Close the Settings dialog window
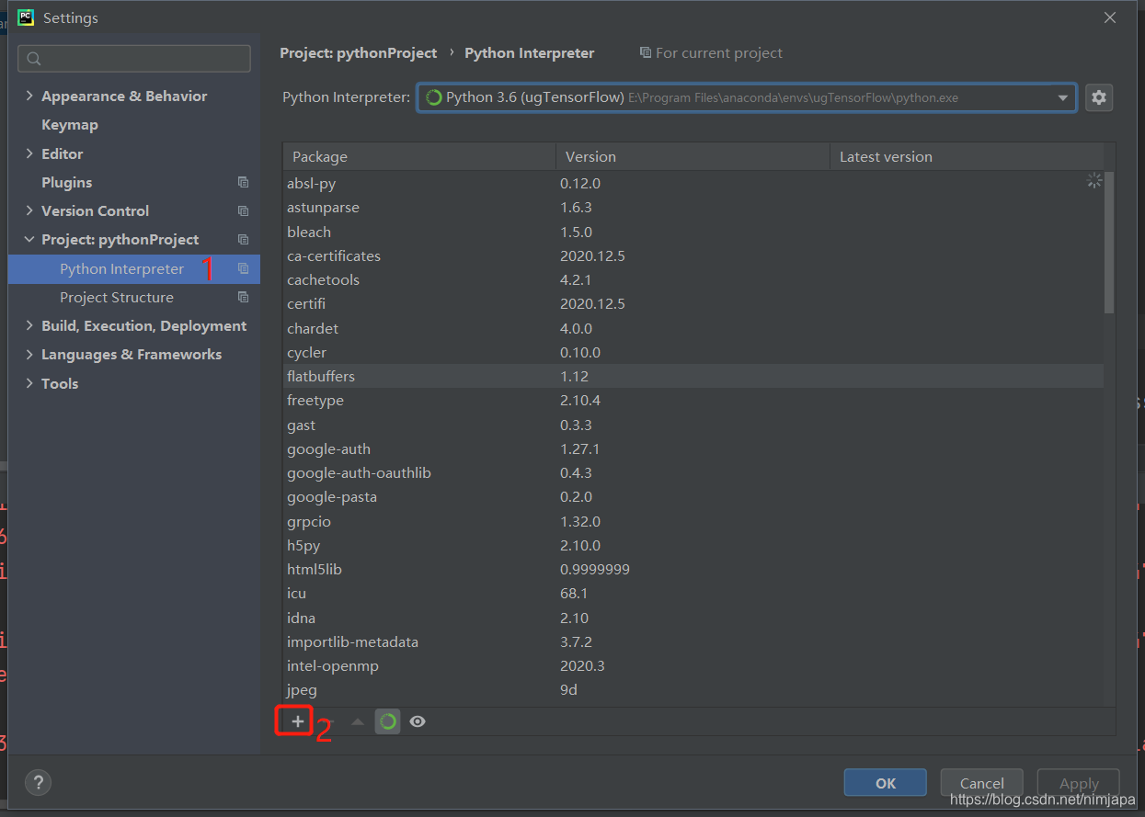The width and height of the screenshot is (1145, 817). 1110,17
